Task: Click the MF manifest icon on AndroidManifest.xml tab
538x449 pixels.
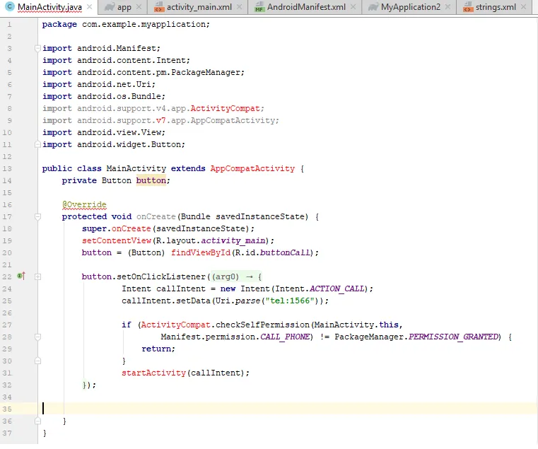Action: pos(259,7)
